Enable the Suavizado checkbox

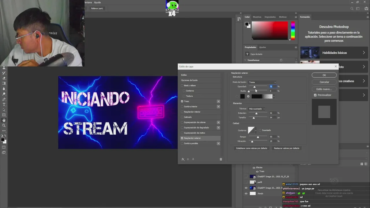click(260, 130)
